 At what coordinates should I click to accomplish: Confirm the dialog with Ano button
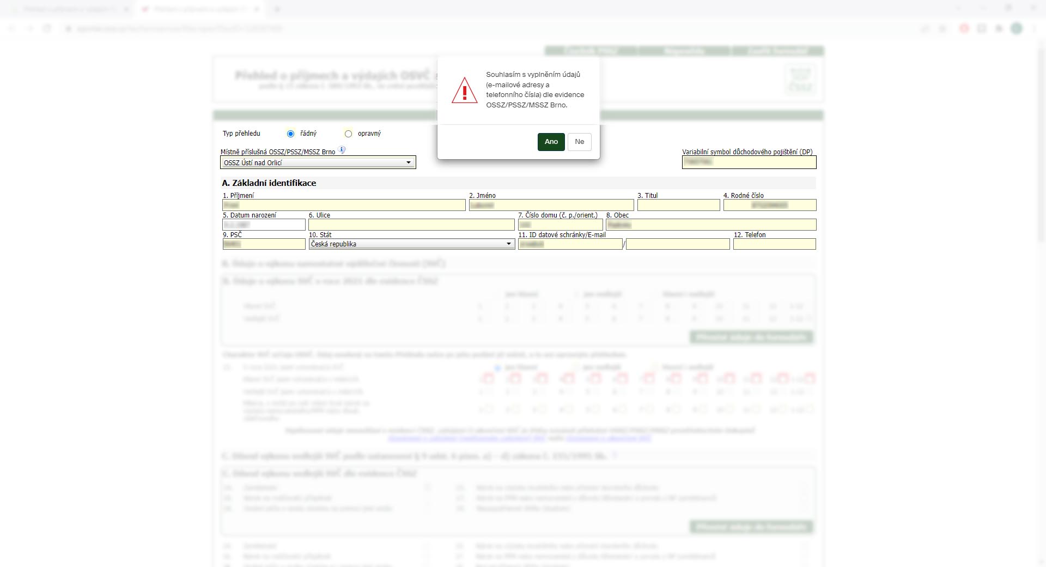551,142
